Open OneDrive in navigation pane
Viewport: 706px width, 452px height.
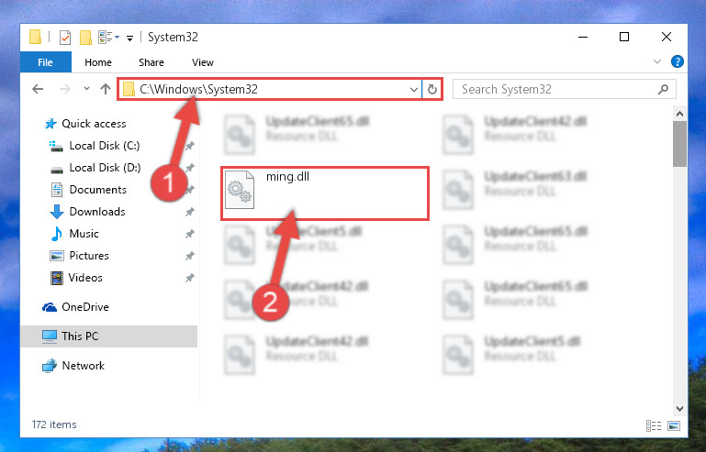click(x=85, y=307)
